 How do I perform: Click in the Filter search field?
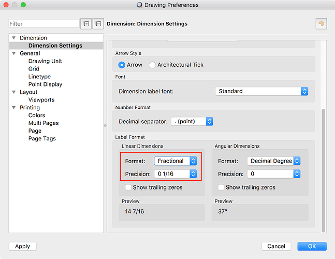tap(44, 24)
